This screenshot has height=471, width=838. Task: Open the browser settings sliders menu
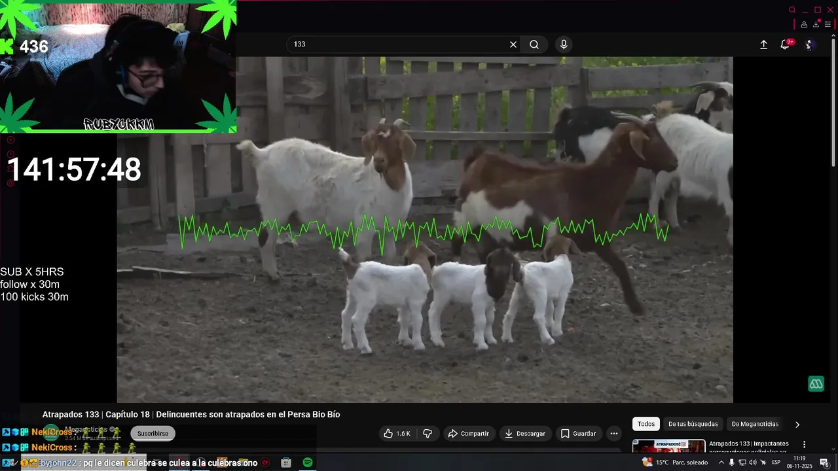click(x=828, y=25)
